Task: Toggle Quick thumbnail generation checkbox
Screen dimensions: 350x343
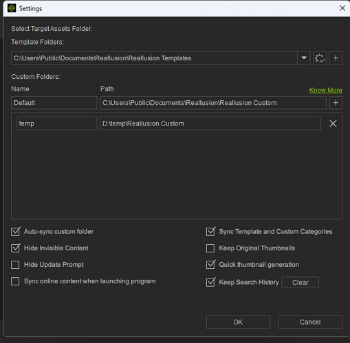Action: tap(210, 265)
